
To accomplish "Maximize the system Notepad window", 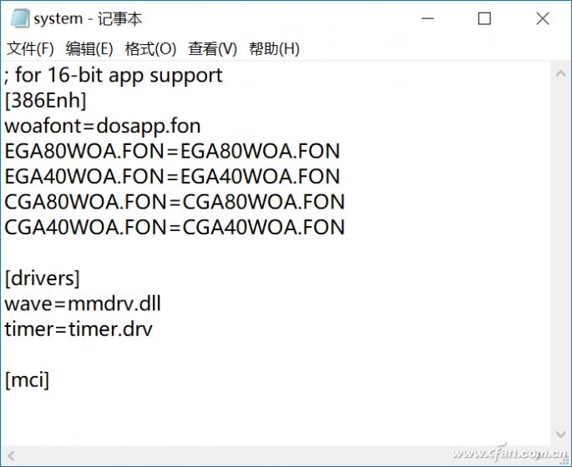I will pyautogui.click(x=484, y=18).
